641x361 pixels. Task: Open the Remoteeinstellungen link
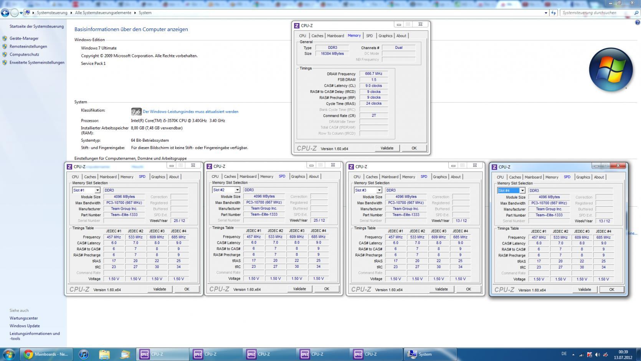click(28, 46)
